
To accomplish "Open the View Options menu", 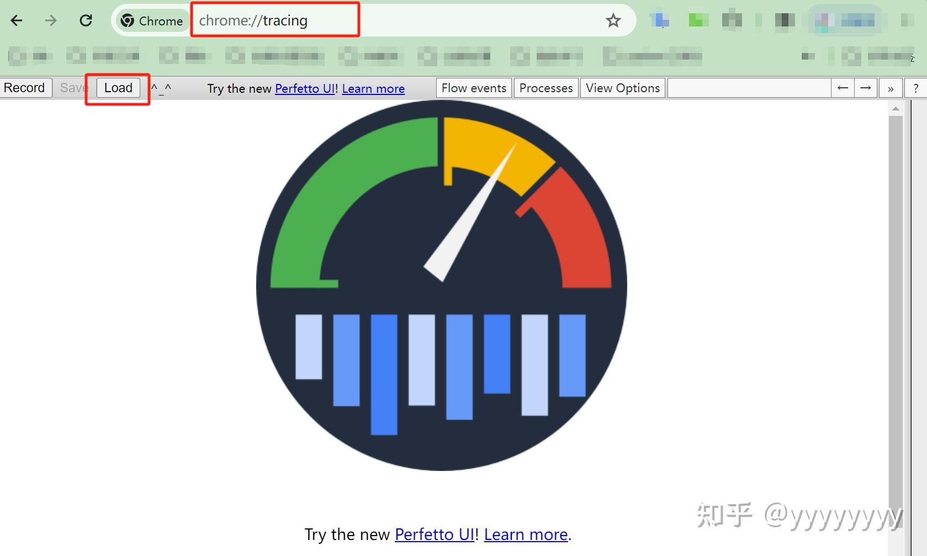I will (622, 88).
